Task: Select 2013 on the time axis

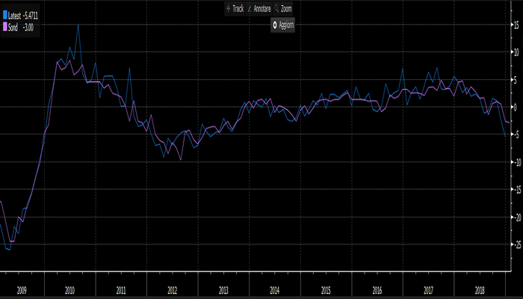Action: pyautogui.click(x=223, y=287)
